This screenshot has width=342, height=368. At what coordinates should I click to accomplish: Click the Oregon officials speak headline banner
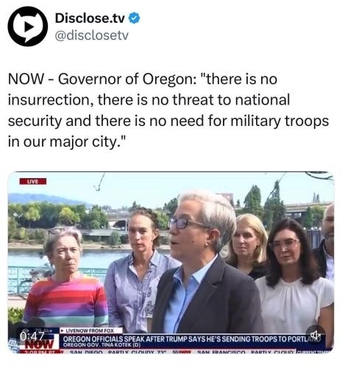[192, 339]
